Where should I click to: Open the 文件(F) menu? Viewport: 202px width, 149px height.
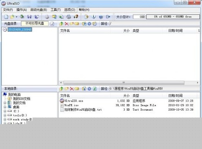8,10
